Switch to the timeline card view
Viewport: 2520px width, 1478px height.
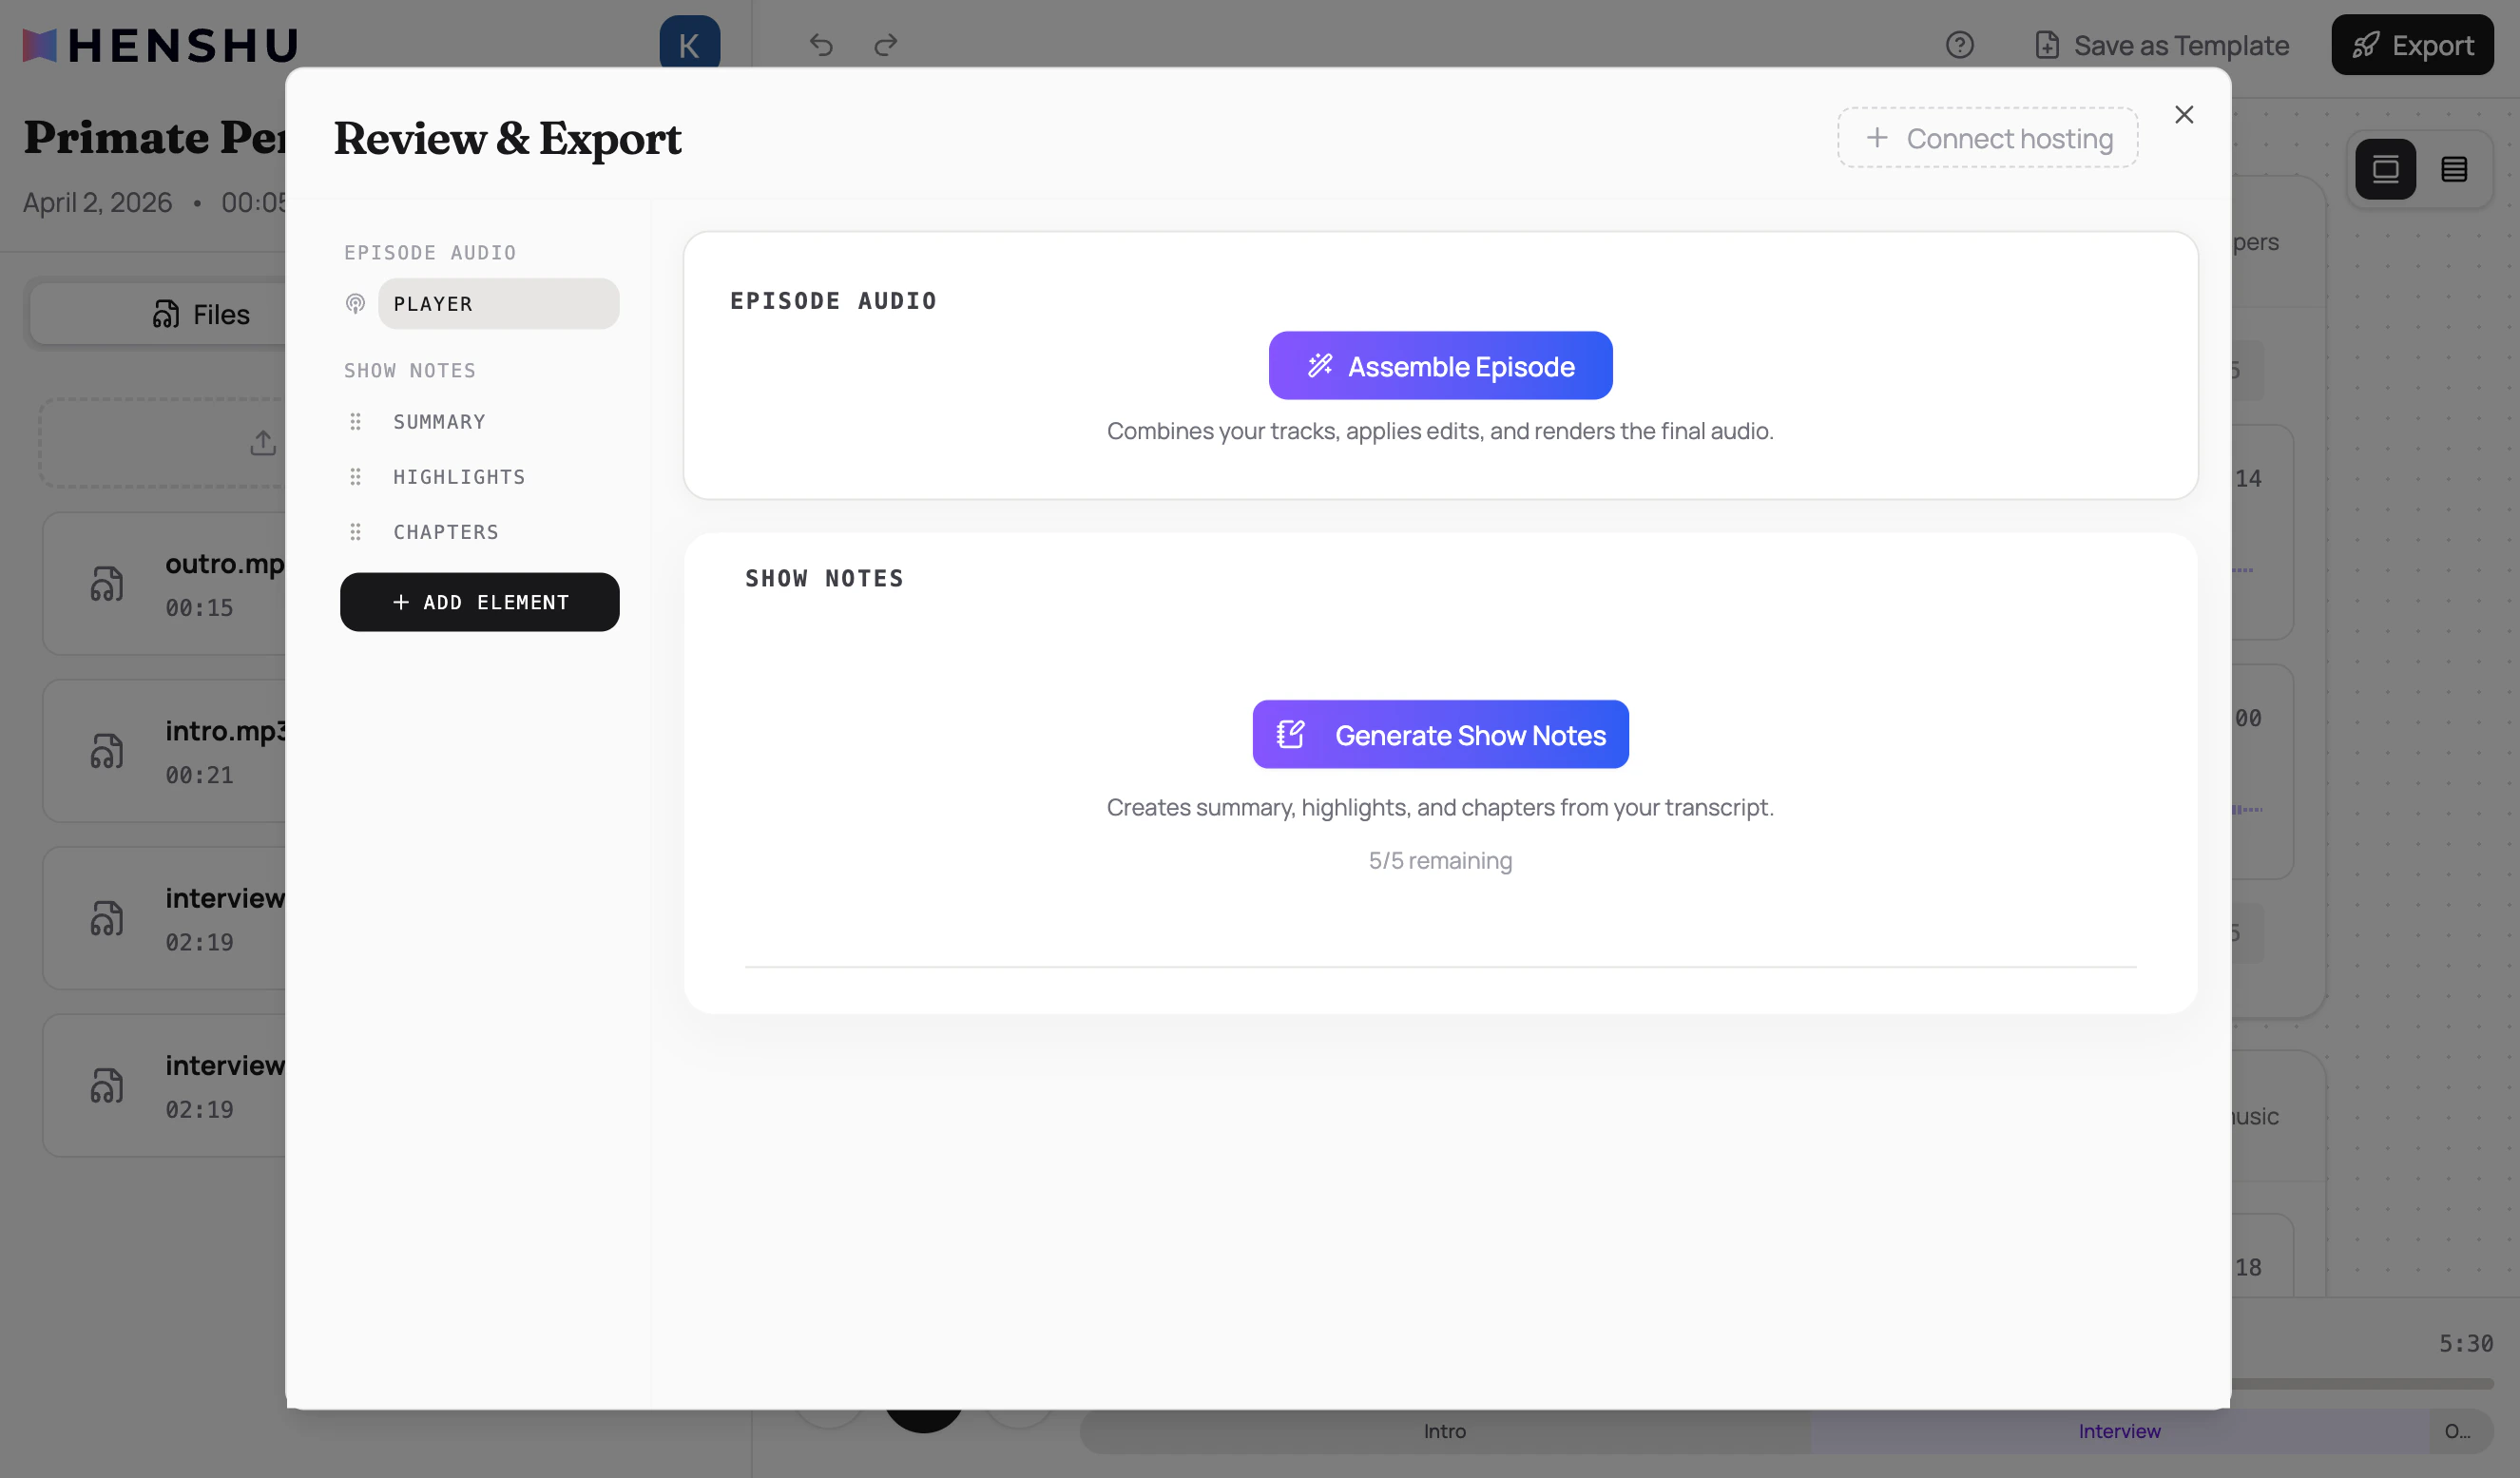(x=2387, y=169)
